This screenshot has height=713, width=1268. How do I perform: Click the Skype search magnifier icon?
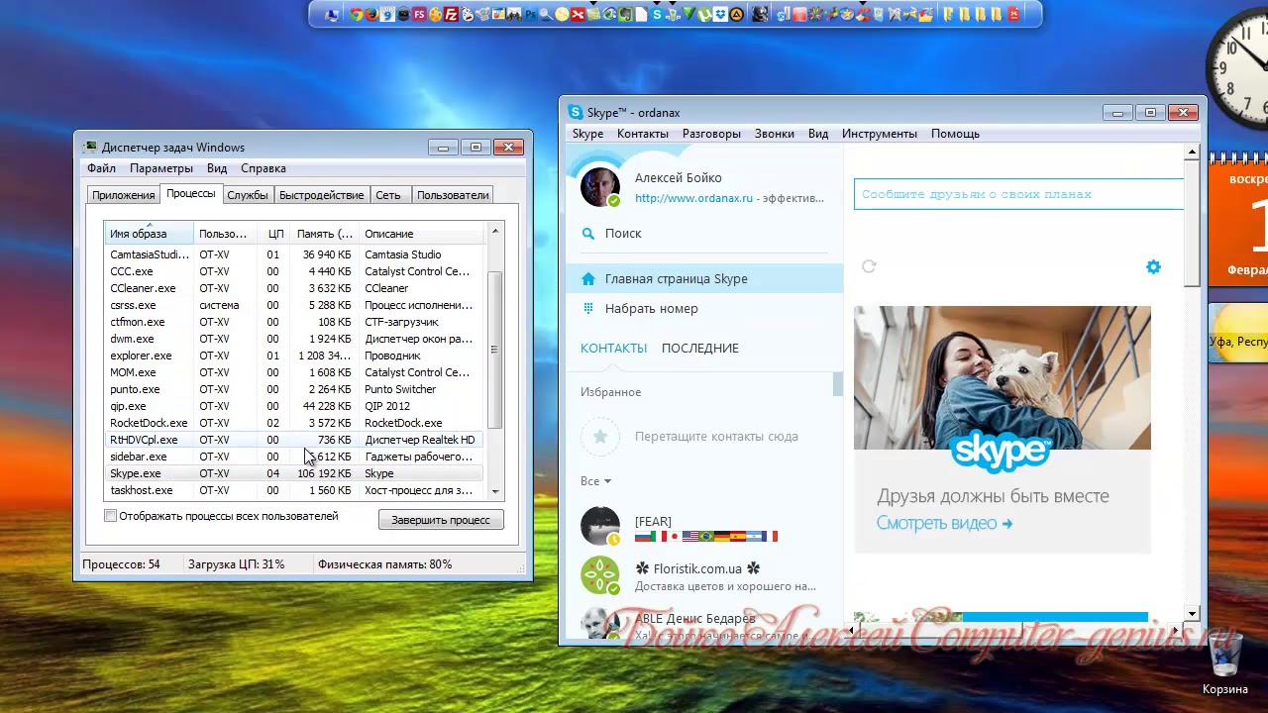click(x=588, y=234)
